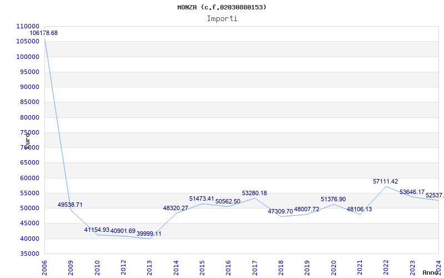Viewport: 444px width, 278px height.
Task: Click the x-axis year 2020
Action: click(334, 268)
